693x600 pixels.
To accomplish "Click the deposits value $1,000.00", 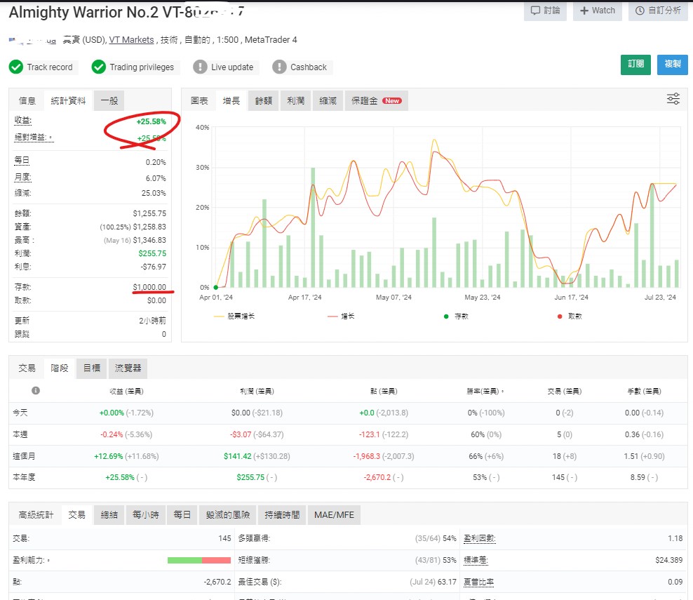I will (149, 287).
